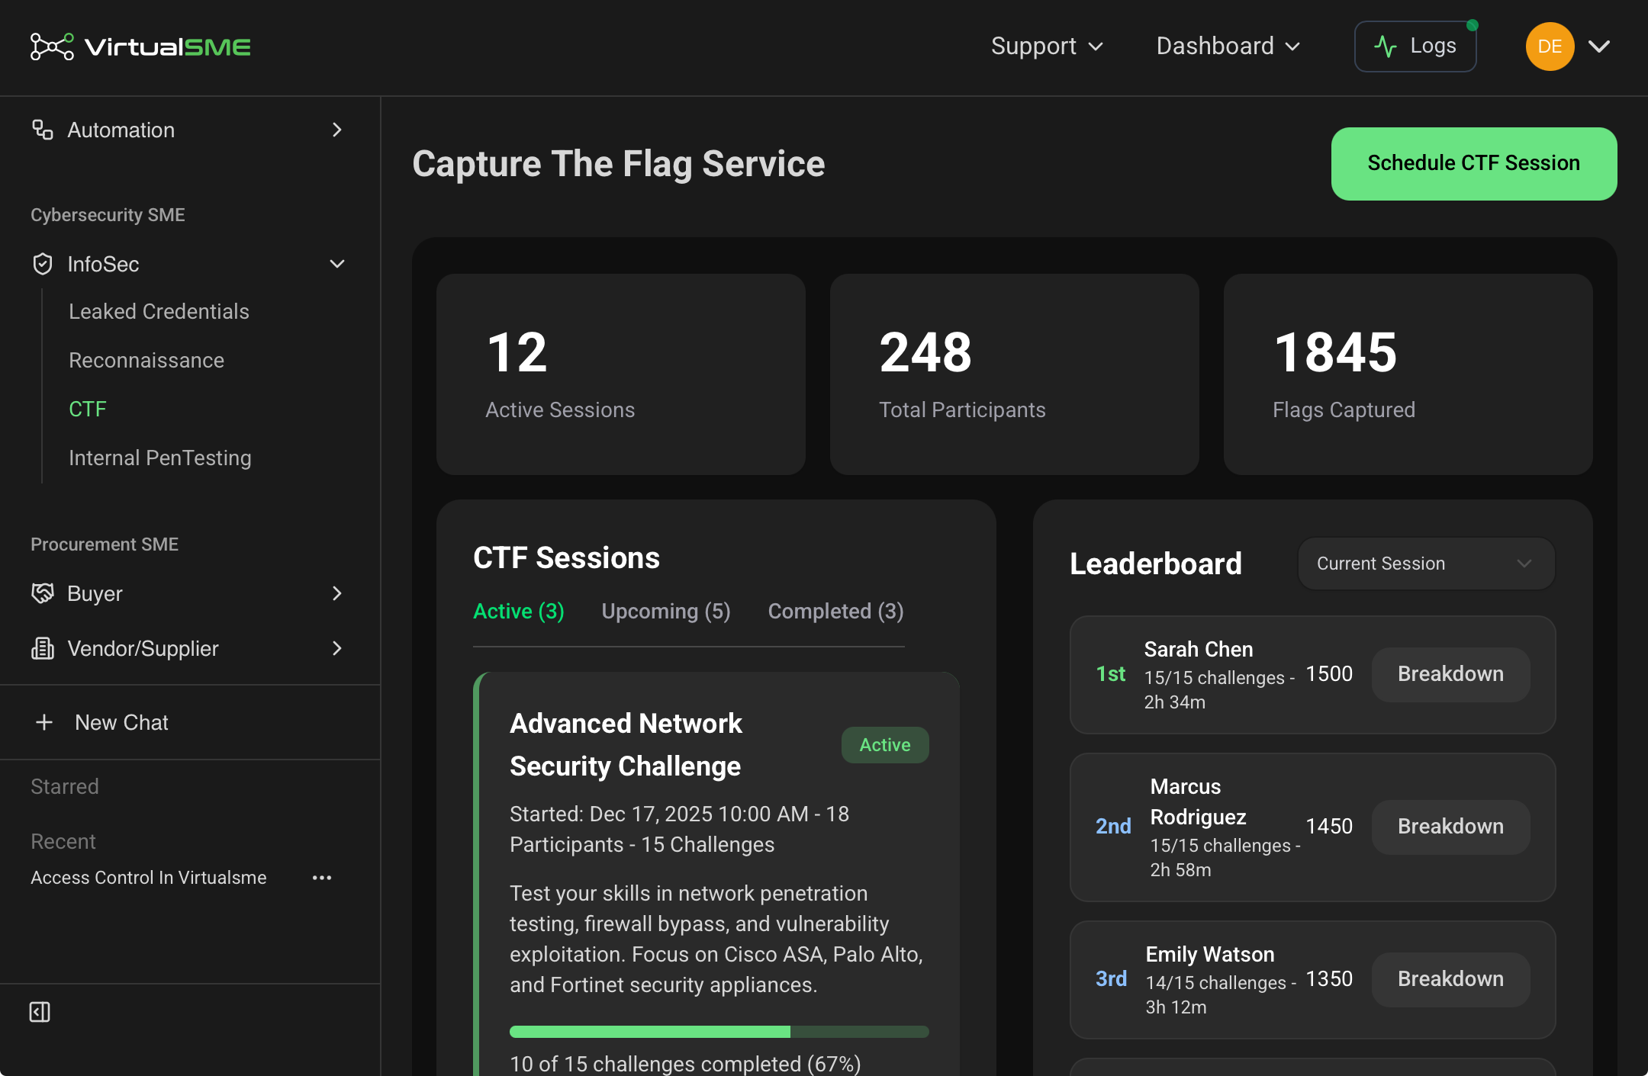Select CTF in the sidebar
Viewport: 1648px width, 1076px height.
click(x=88, y=409)
